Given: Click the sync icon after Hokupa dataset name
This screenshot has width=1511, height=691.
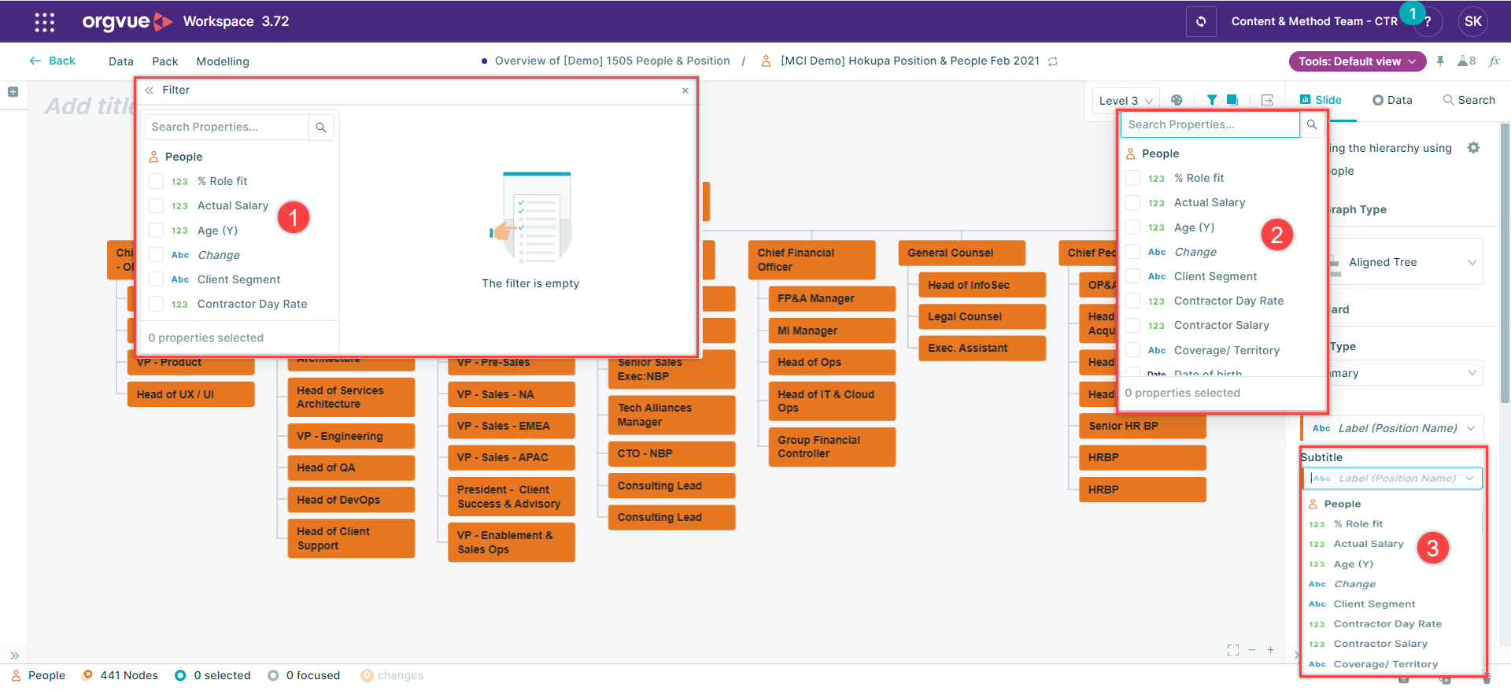Looking at the screenshot, I should [x=1053, y=61].
